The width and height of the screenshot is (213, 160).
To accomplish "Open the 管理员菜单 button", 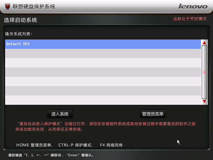I will click(x=153, y=114).
